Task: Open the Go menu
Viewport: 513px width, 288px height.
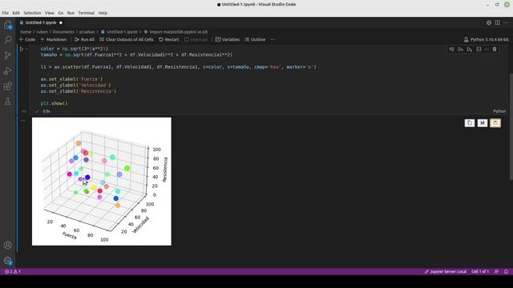Action: tap(61, 13)
